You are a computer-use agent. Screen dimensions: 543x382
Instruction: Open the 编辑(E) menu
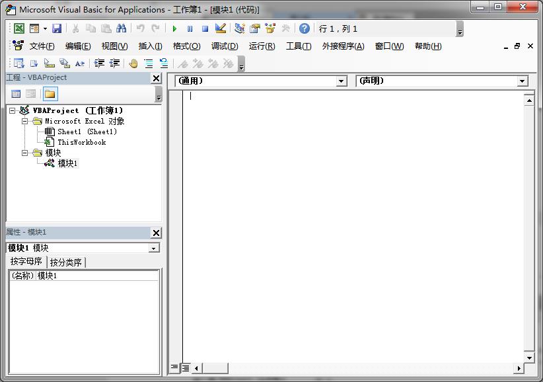78,46
